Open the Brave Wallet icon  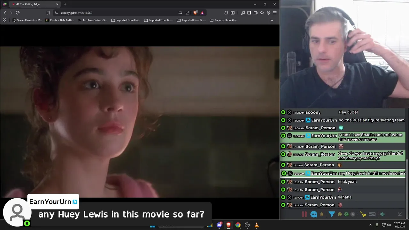coord(256,13)
